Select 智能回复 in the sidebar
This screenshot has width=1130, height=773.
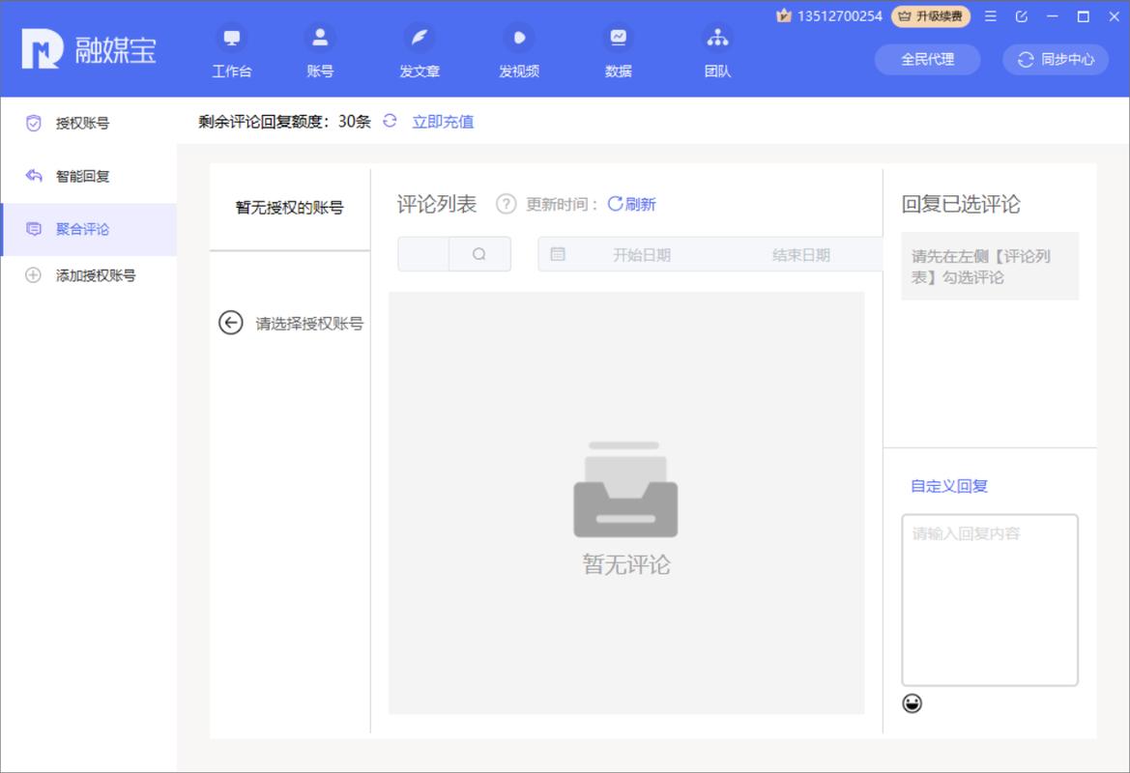coord(89,176)
